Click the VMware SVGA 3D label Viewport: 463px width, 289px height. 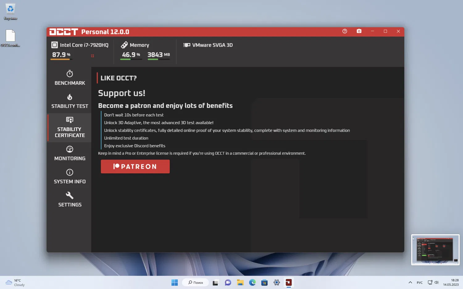pyautogui.click(x=212, y=45)
